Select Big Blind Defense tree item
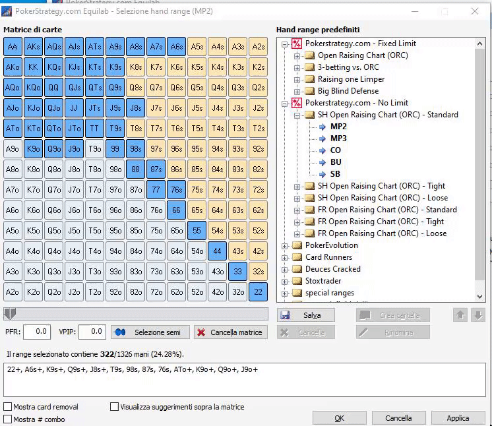The image size is (492, 426). pyautogui.click(x=348, y=91)
